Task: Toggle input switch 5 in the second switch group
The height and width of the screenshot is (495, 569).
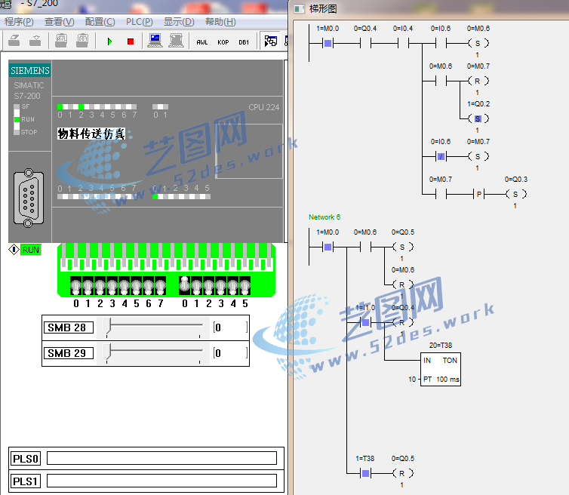Action: pos(245,286)
